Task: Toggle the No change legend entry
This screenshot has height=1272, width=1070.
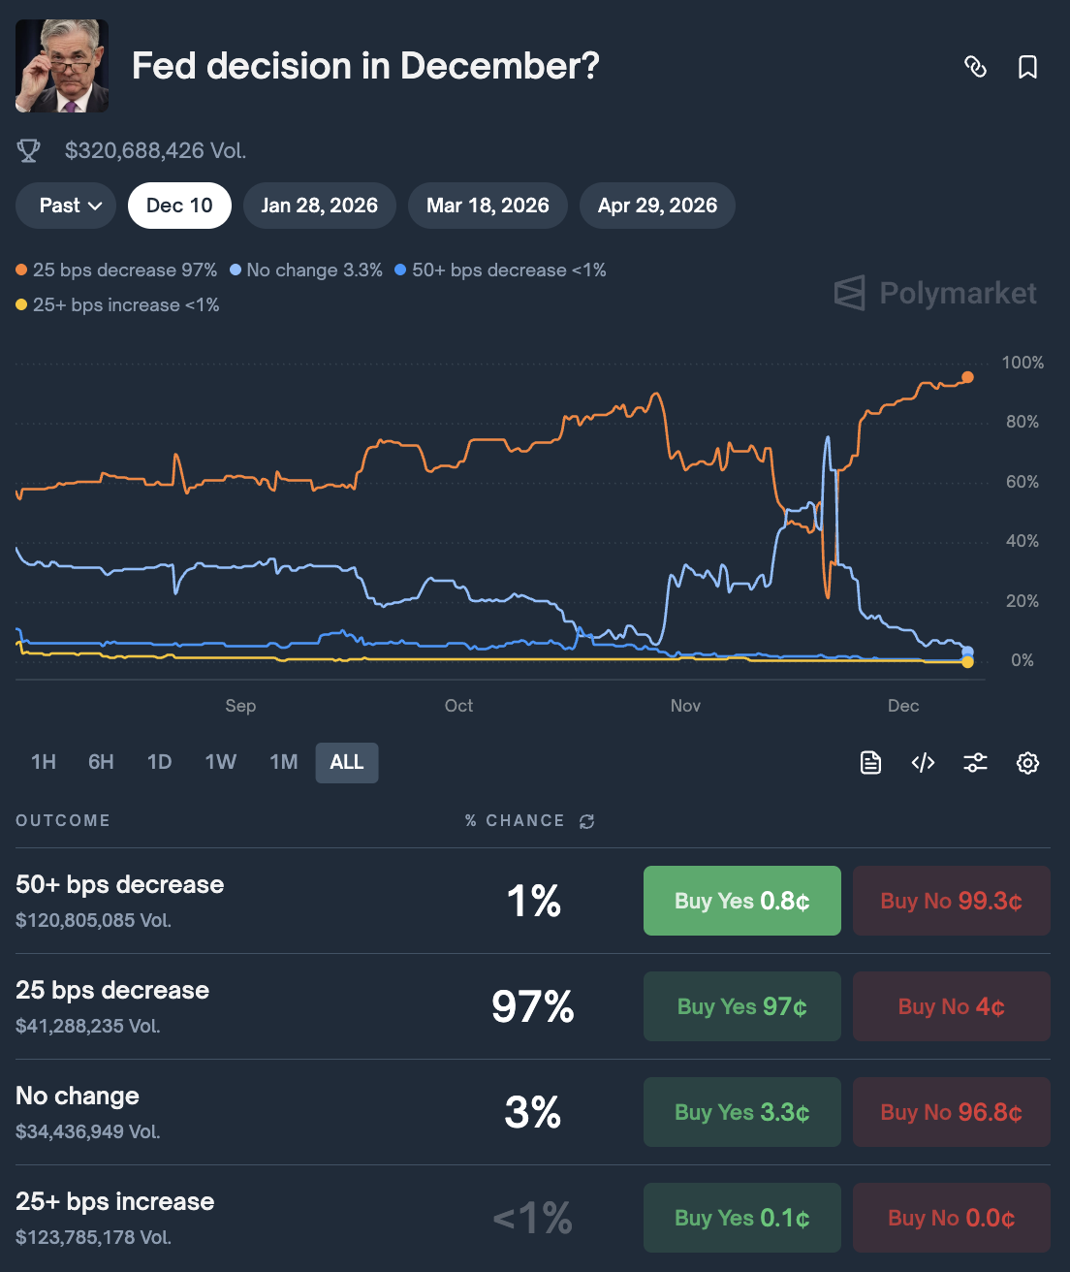Action: (306, 270)
